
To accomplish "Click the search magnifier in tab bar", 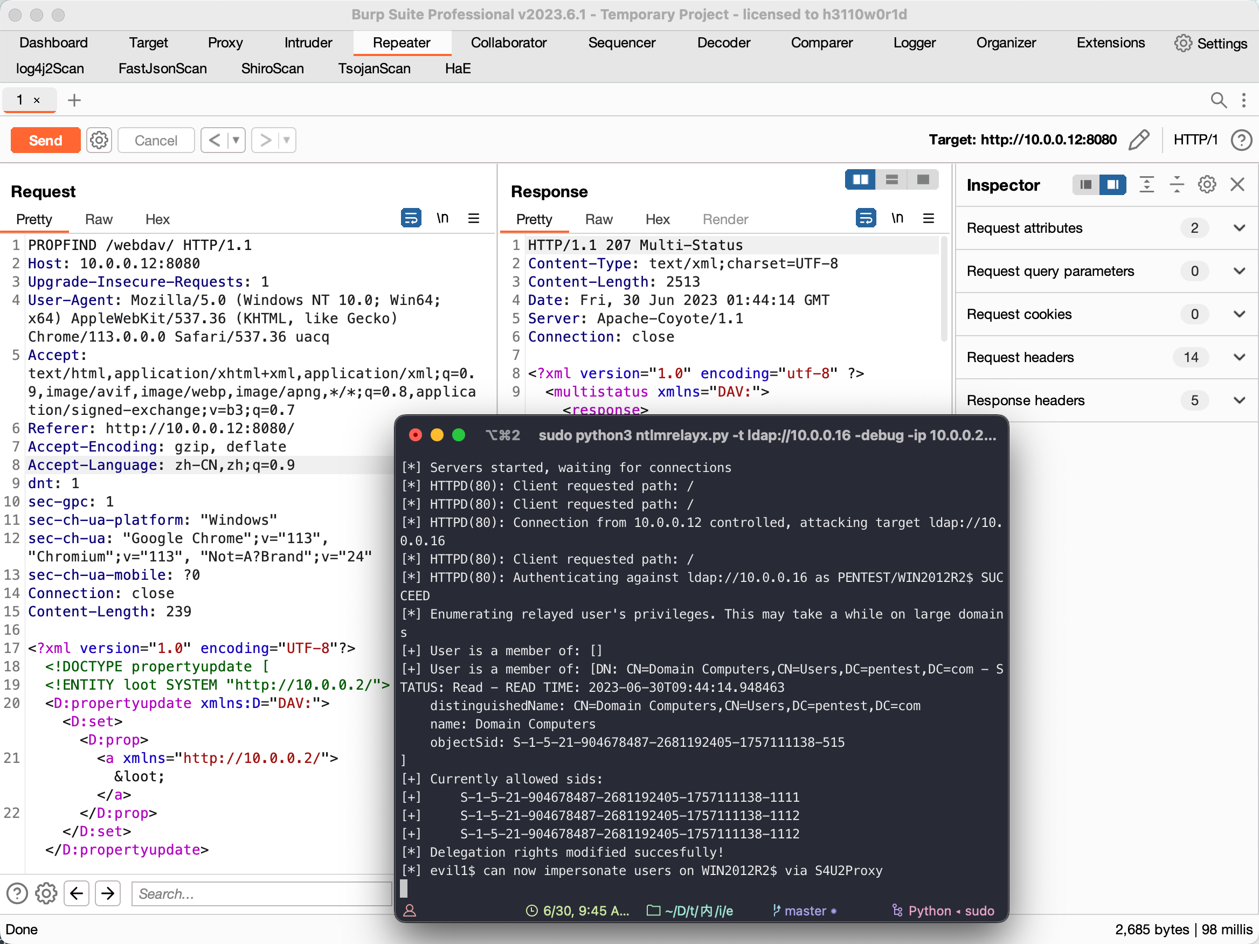I will (x=1218, y=100).
